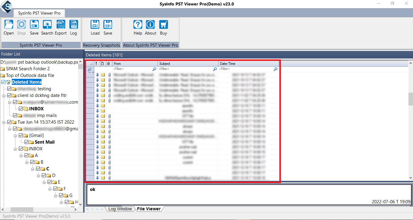Open Help from the ribbon

138,25
